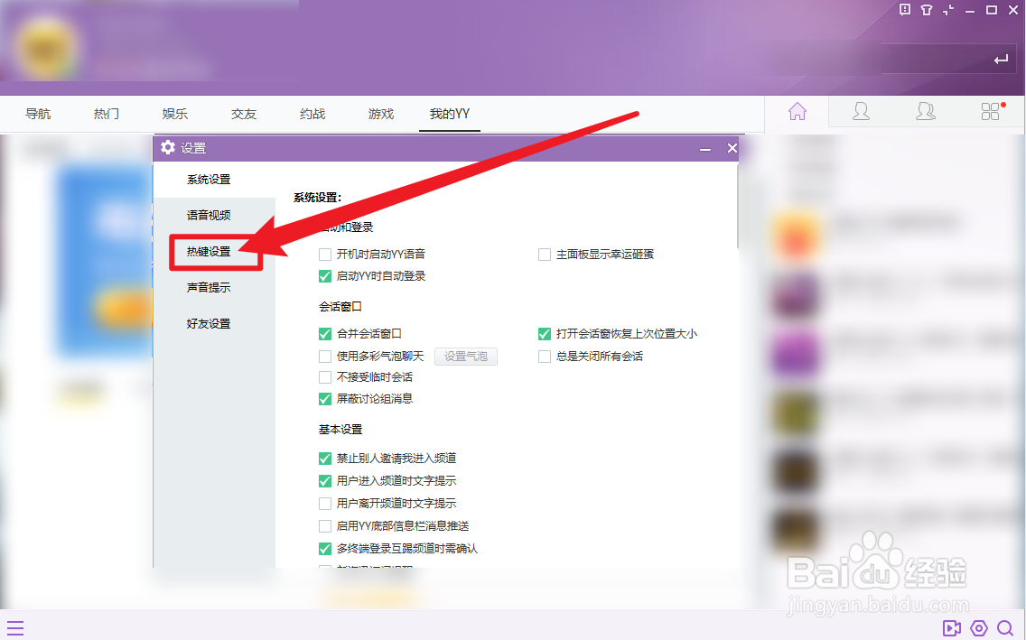Open the feedback icon in title bar

pos(905,10)
